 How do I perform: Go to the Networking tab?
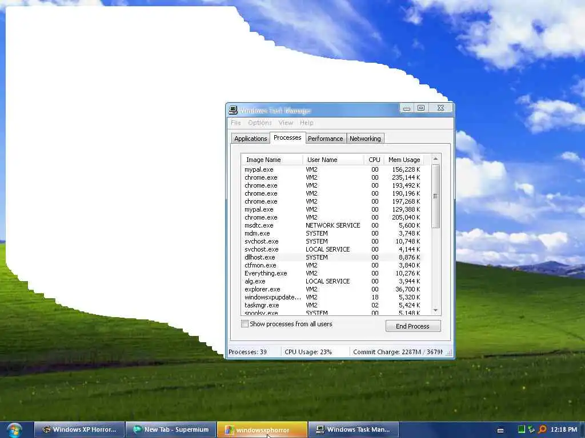365,139
